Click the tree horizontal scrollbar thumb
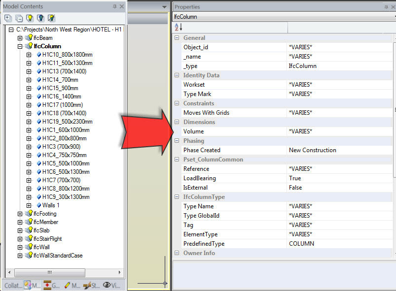 [x=50, y=272]
